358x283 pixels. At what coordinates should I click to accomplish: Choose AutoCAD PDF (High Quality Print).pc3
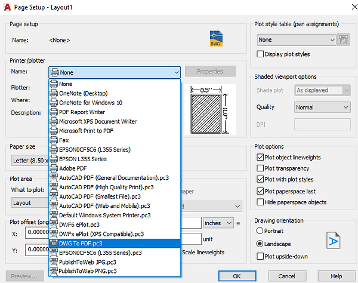[115, 187]
